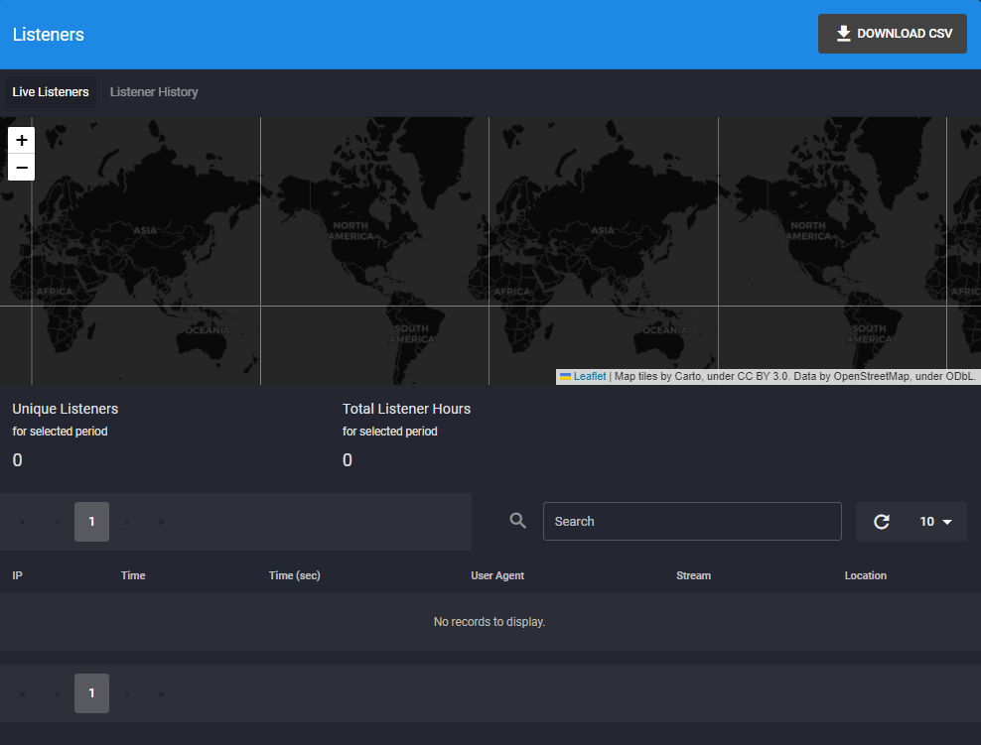The height and width of the screenshot is (745, 981).
Task: Go to first page in top pagination
Action: coord(22,522)
